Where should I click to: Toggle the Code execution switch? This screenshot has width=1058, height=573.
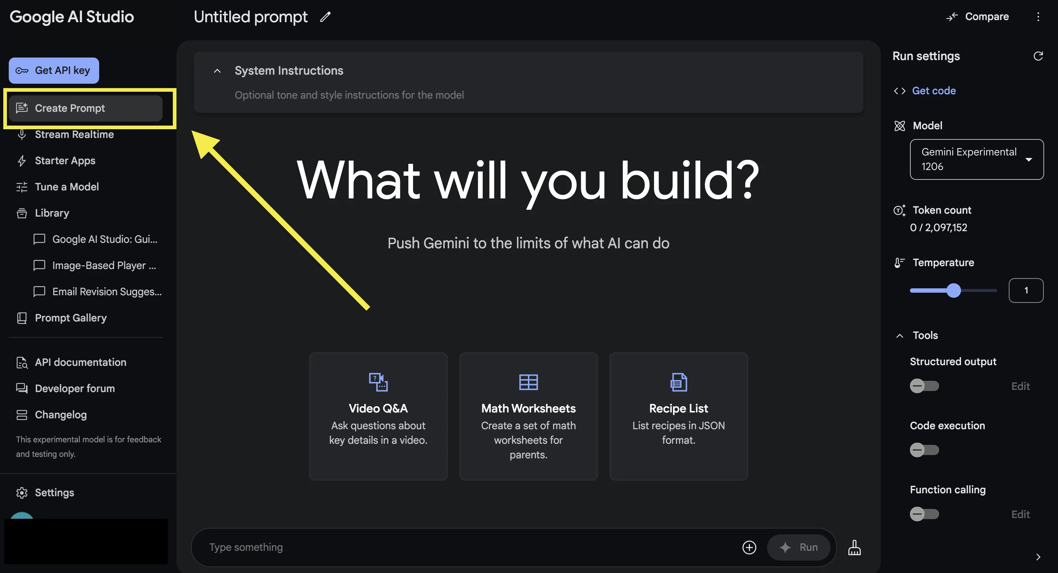pyautogui.click(x=923, y=450)
